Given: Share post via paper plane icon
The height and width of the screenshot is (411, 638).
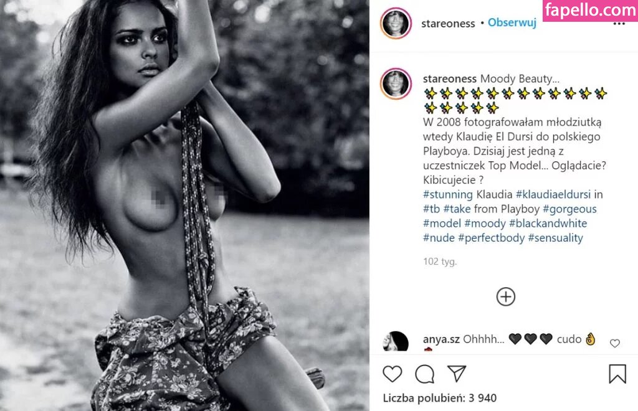Looking at the screenshot, I should (457, 373).
